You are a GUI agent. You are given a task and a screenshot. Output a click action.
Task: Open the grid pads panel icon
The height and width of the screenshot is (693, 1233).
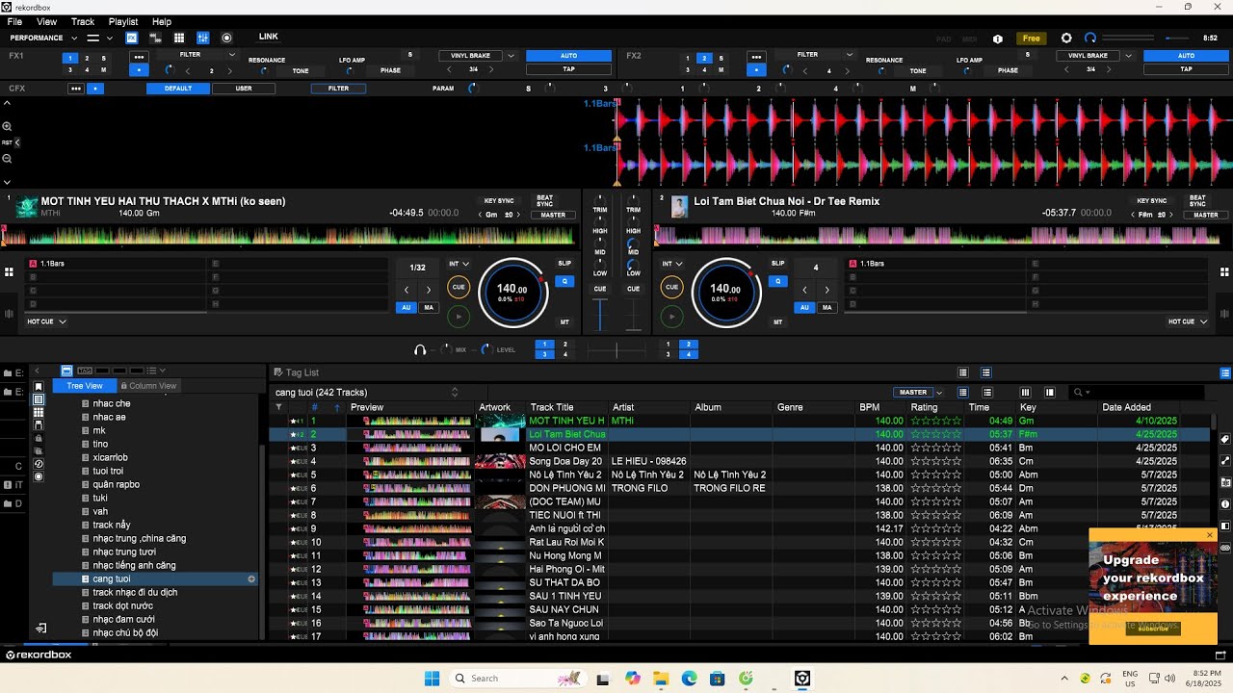pos(179,38)
